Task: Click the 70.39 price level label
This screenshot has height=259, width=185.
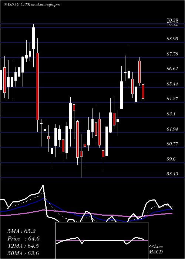Action: 172,20
